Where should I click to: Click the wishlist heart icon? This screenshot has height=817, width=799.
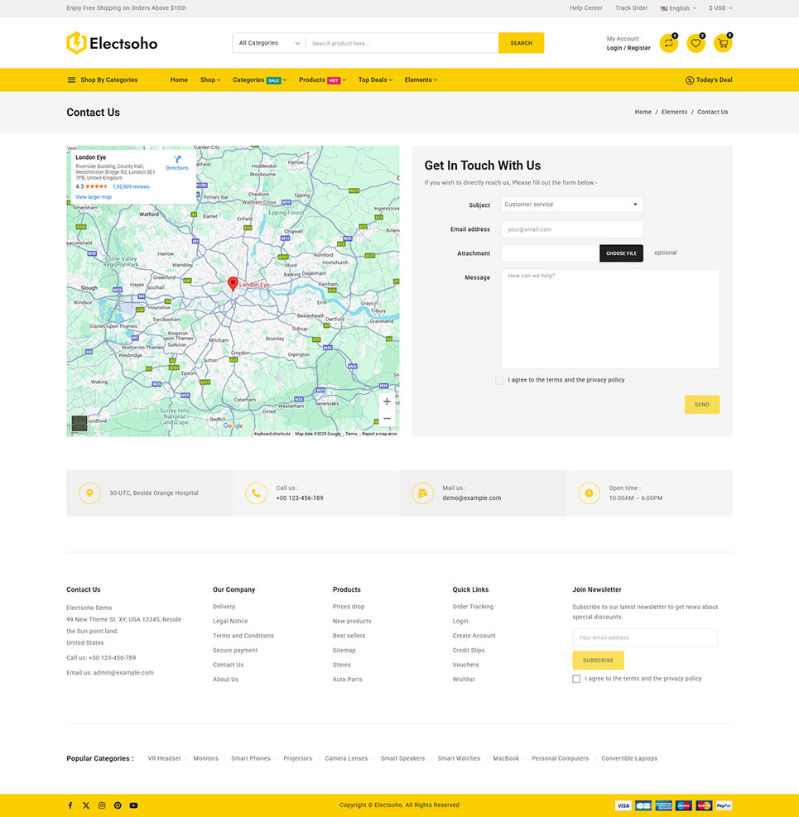point(696,44)
